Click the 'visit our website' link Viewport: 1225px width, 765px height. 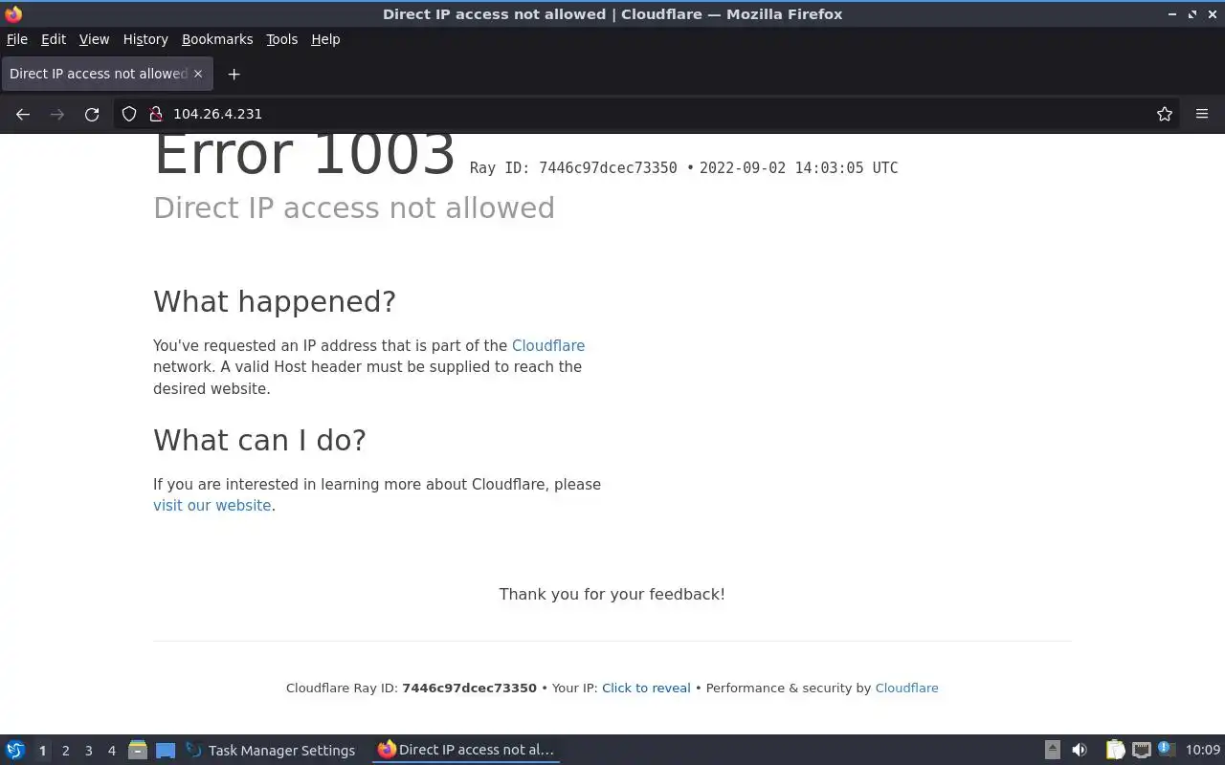[x=212, y=505]
